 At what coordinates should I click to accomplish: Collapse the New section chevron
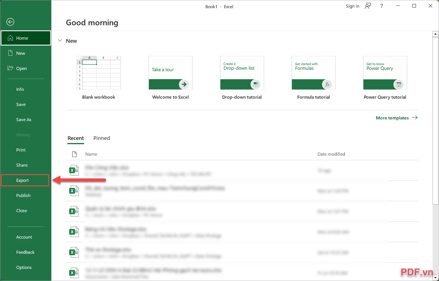60,41
